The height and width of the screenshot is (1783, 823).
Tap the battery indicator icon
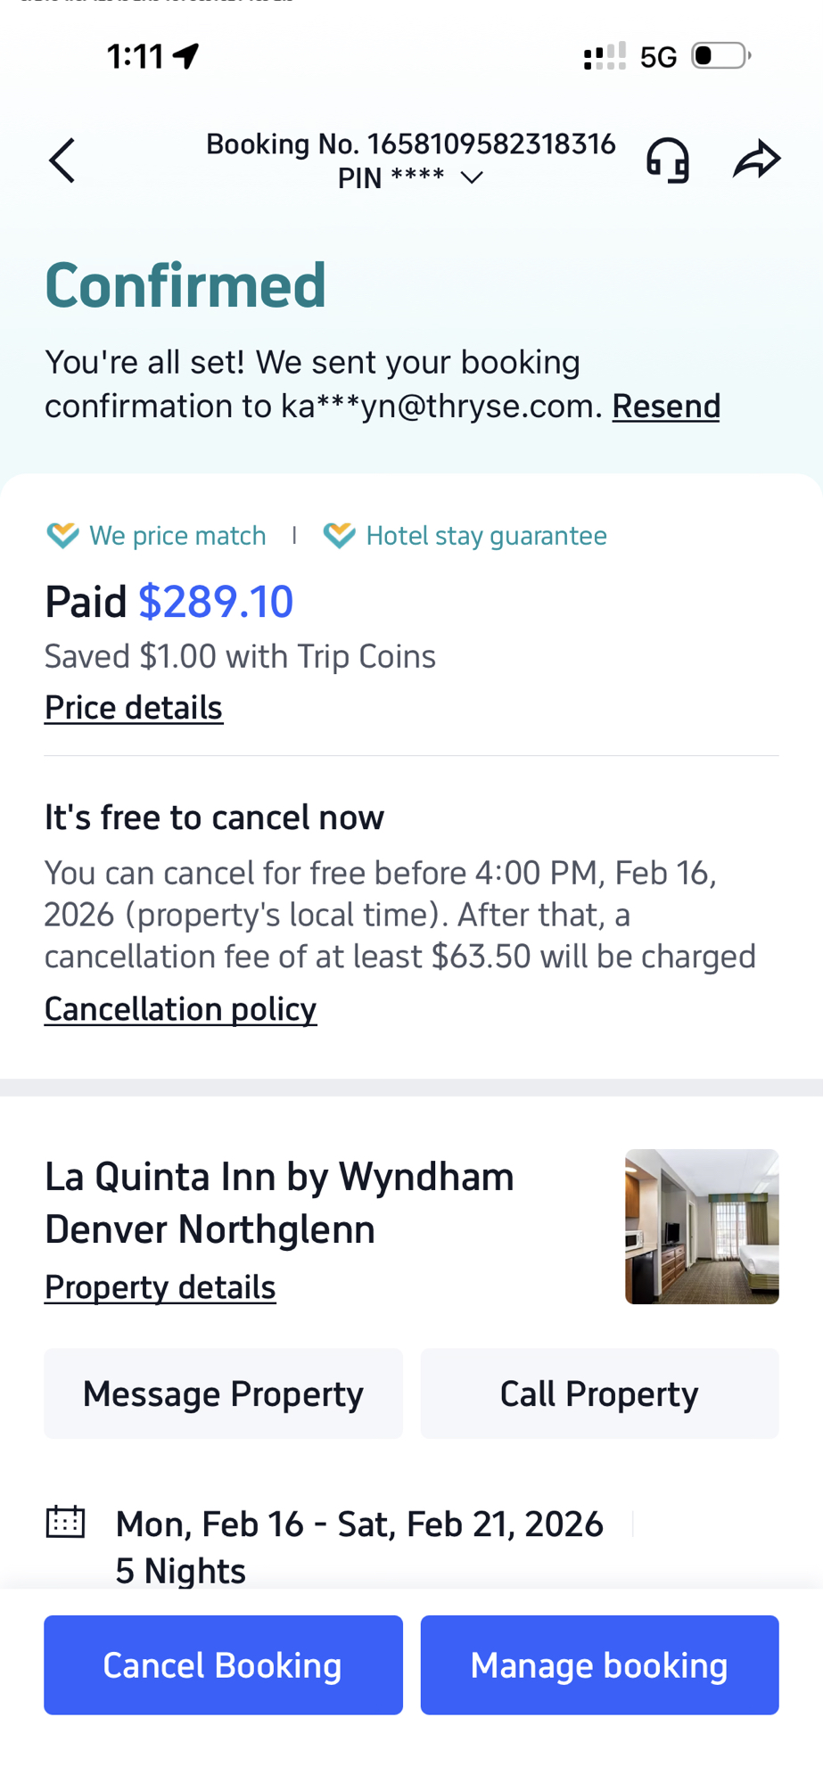(x=720, y=56)
